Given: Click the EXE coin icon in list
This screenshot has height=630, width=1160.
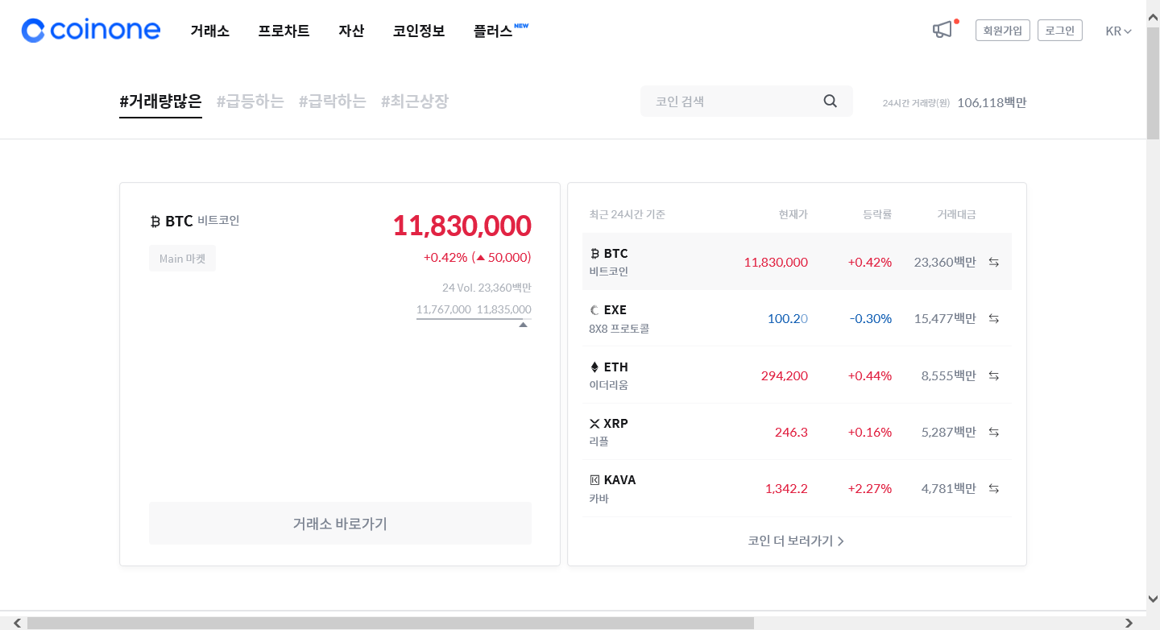Looking at the screenshot, I should tap(594, 310).
